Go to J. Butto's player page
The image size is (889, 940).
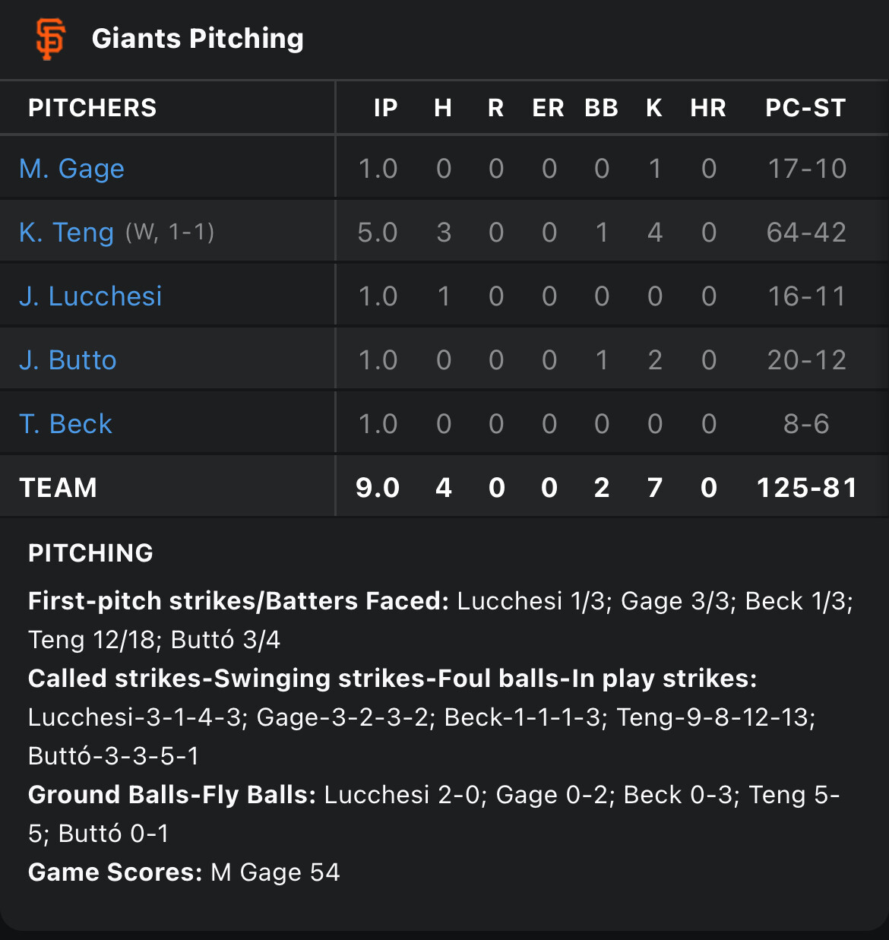tap(68, 360)
